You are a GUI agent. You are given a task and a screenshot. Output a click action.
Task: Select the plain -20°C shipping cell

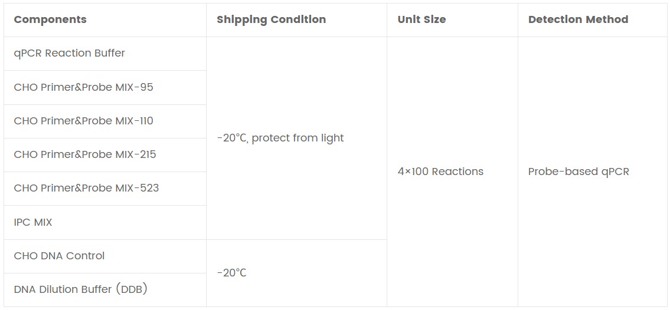pyautogui.click(x=296, y=273)
